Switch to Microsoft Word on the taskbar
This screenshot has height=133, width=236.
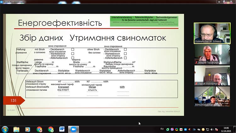coord(62,129)
